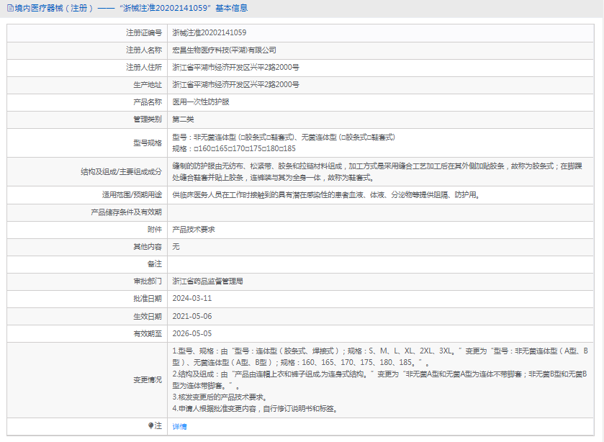Click the 附件 label

pyautogui.click(x=155, y=230)
